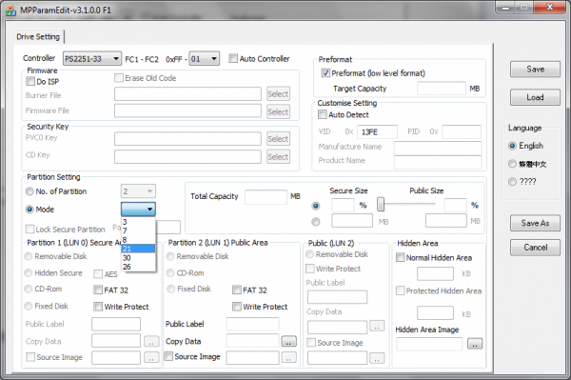Click the Target Capacity input field
The width and height of the screenshot is (571, 380).
pyautogui.click(x=442, y=89)
